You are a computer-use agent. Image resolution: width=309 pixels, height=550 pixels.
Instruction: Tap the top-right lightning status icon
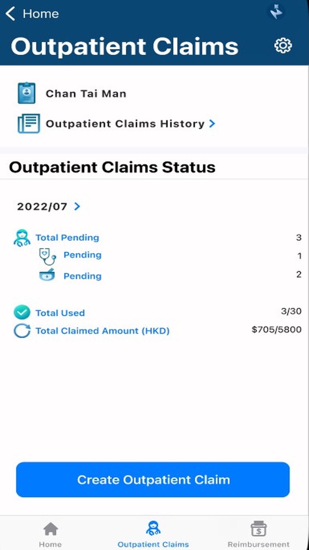[276, 13]
